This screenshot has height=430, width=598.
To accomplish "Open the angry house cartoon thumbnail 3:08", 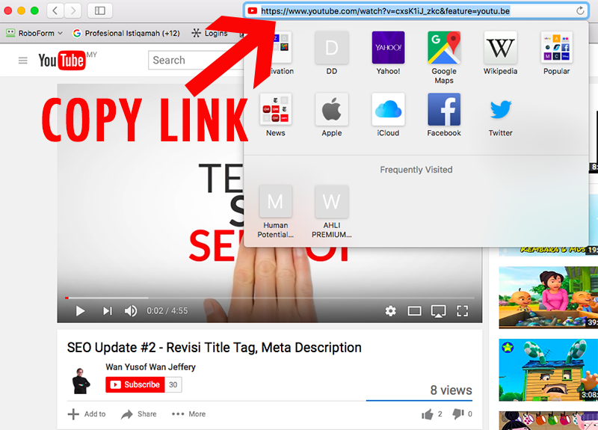I will point(548,370).
